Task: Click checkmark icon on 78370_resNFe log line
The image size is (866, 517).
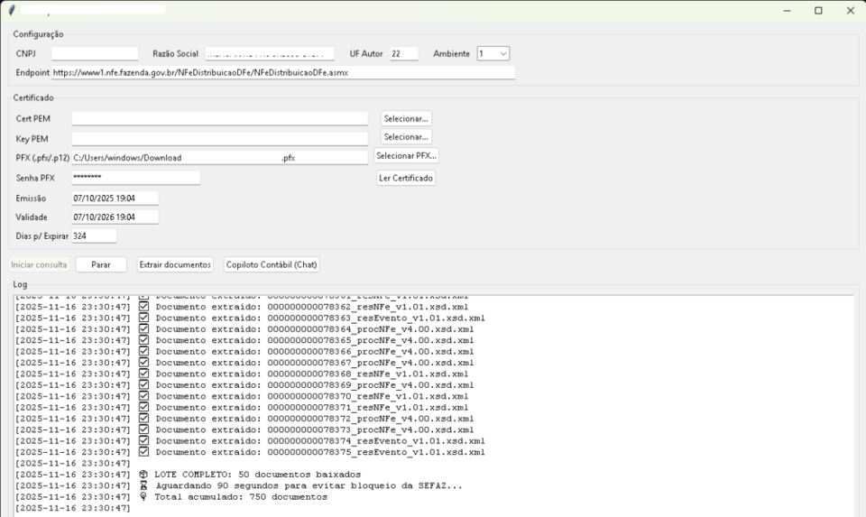Action: click(143, 396)
